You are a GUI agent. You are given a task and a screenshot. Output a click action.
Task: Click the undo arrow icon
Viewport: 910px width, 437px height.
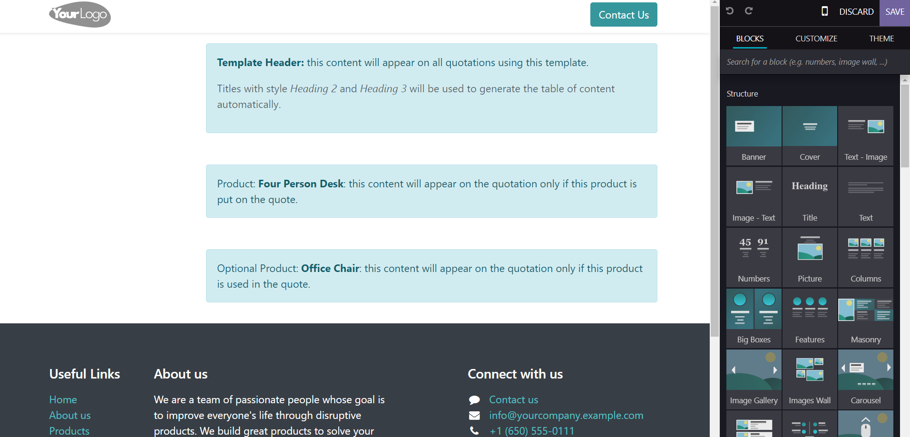pyautogui.click(x=730, y=11)
